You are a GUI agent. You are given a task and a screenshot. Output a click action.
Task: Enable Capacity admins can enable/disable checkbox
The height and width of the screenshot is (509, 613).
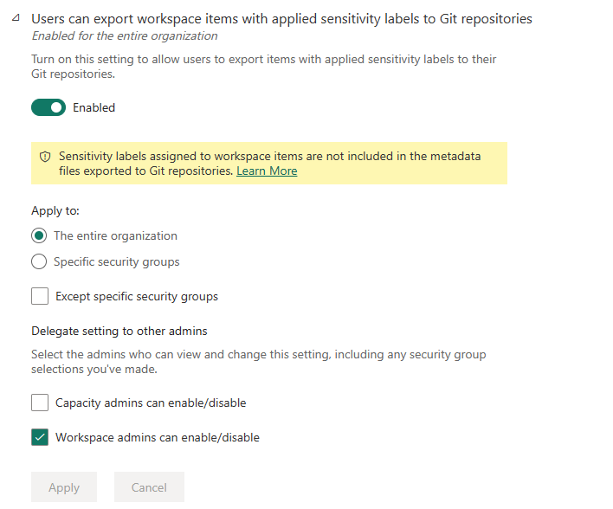point(40,403)
